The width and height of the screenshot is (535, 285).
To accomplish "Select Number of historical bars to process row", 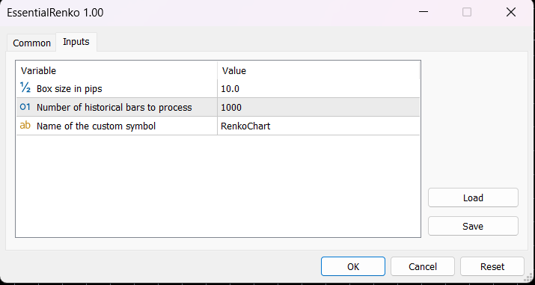I will 218,108.
